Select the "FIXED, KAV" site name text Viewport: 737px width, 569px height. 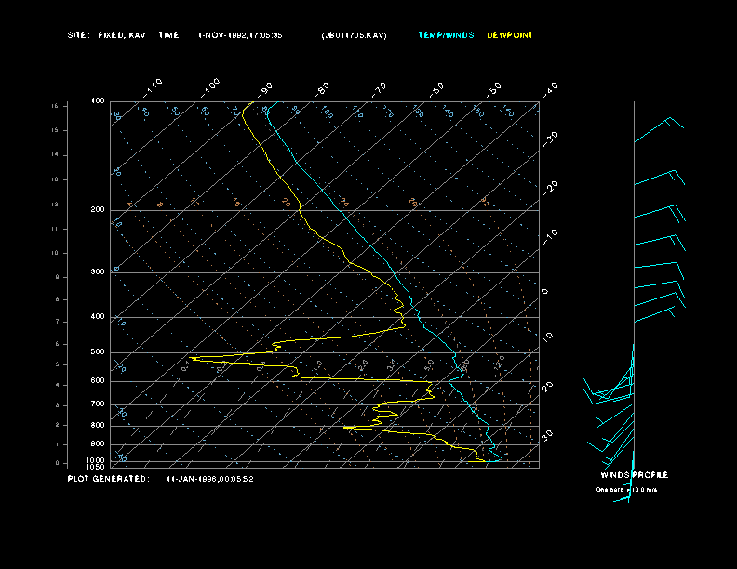point(122,35)
